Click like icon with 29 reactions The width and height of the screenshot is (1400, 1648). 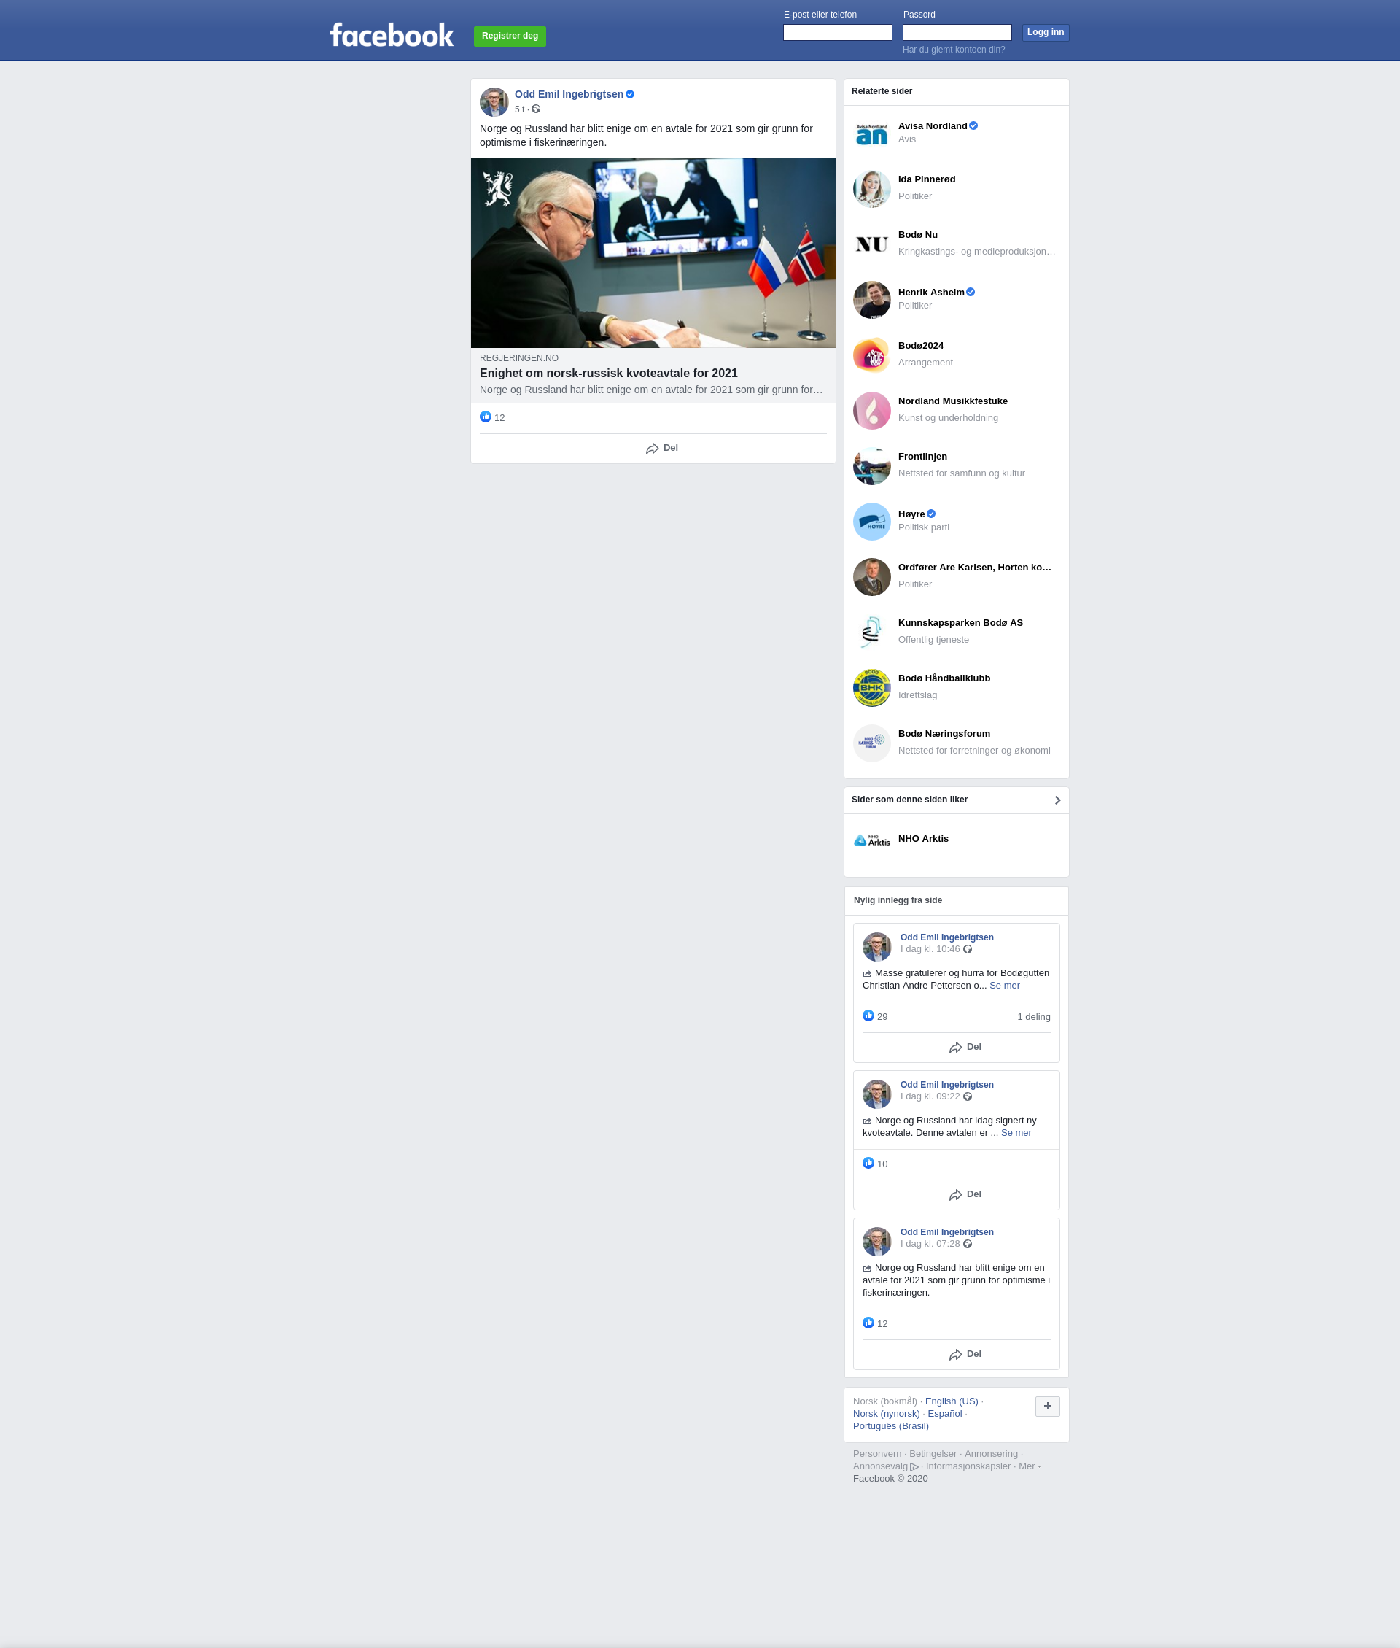(x=868, y=1016)
